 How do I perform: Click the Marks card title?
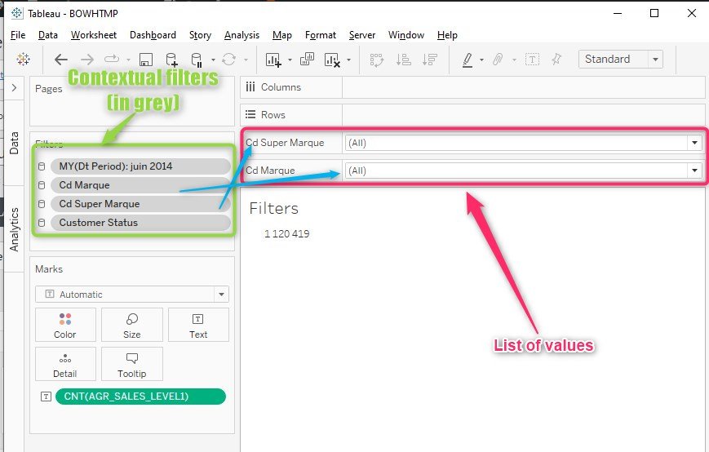tap(49, 269)
